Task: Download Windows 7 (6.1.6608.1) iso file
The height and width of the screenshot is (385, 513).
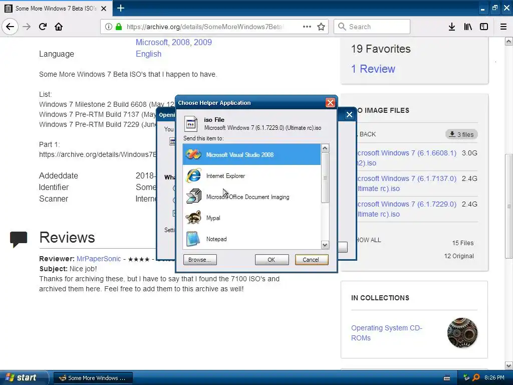Action: [407, 158]
